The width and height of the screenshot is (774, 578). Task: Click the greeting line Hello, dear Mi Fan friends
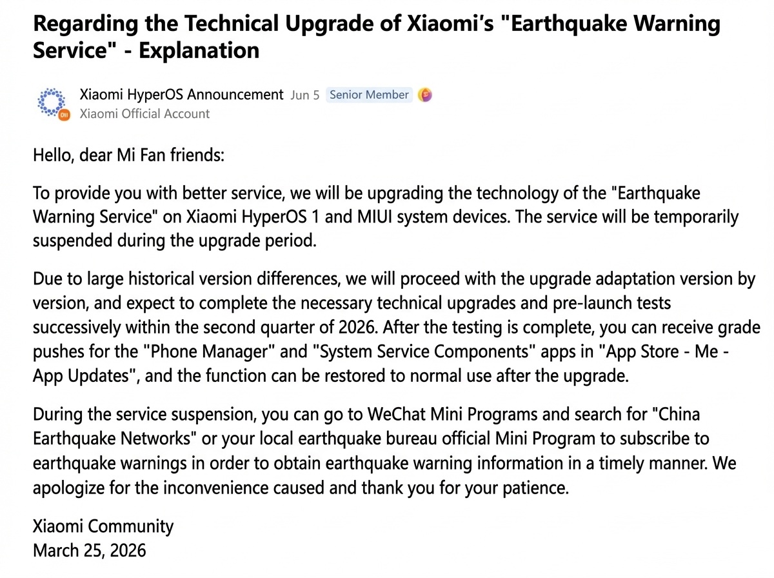(x=129, y=156)
